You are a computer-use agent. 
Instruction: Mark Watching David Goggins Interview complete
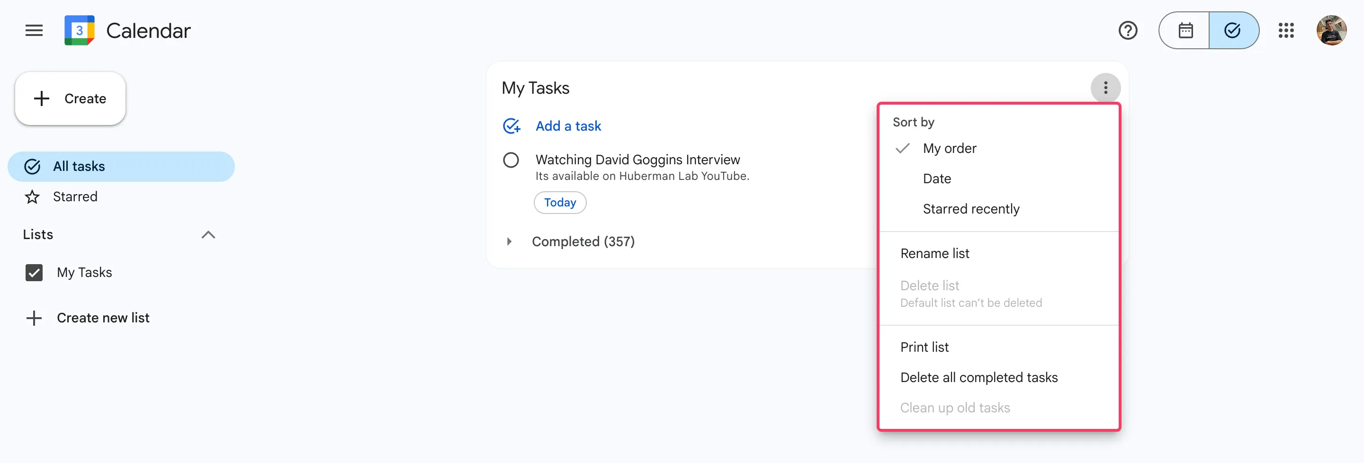coord(511,160)
